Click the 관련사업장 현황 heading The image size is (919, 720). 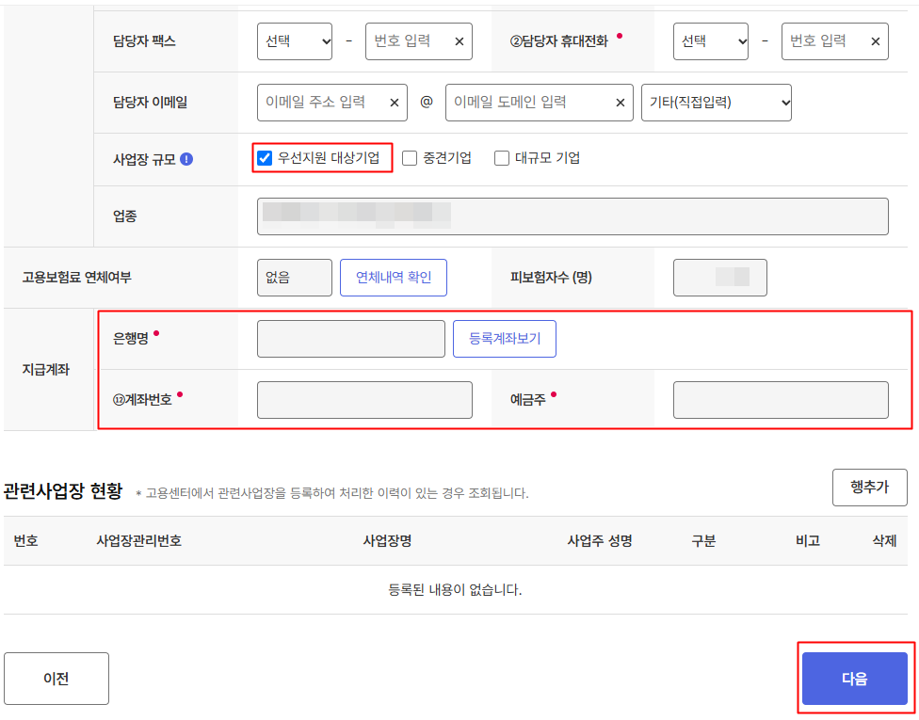click(x=63, y=491)
